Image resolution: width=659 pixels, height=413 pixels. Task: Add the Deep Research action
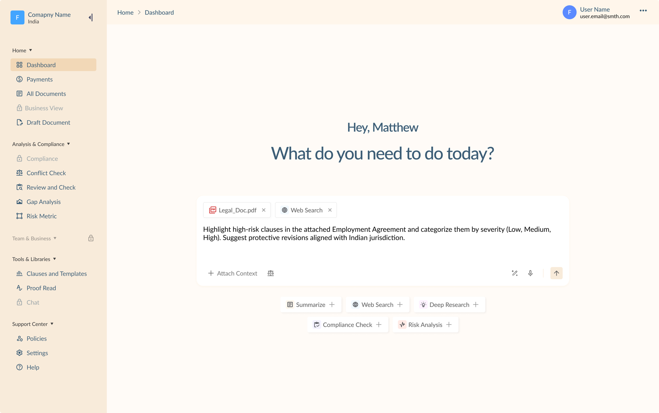click(449, 305)
